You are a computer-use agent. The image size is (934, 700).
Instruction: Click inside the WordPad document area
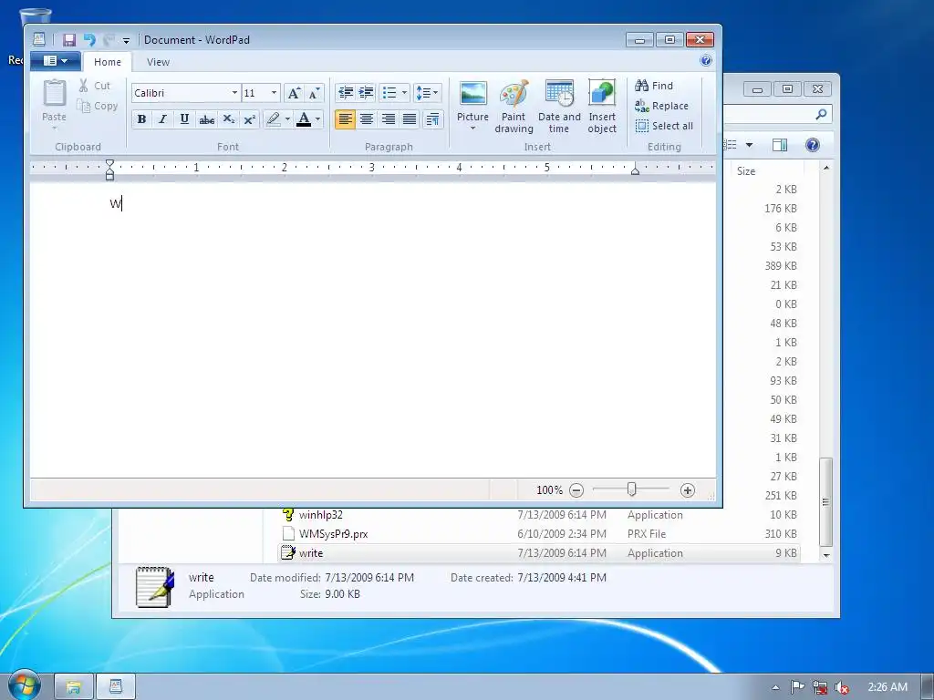pyautogui.click(x=373, y=330)
